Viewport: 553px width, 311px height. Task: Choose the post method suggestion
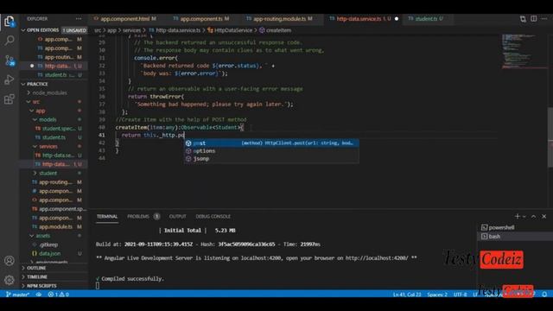tap(271, 143)
